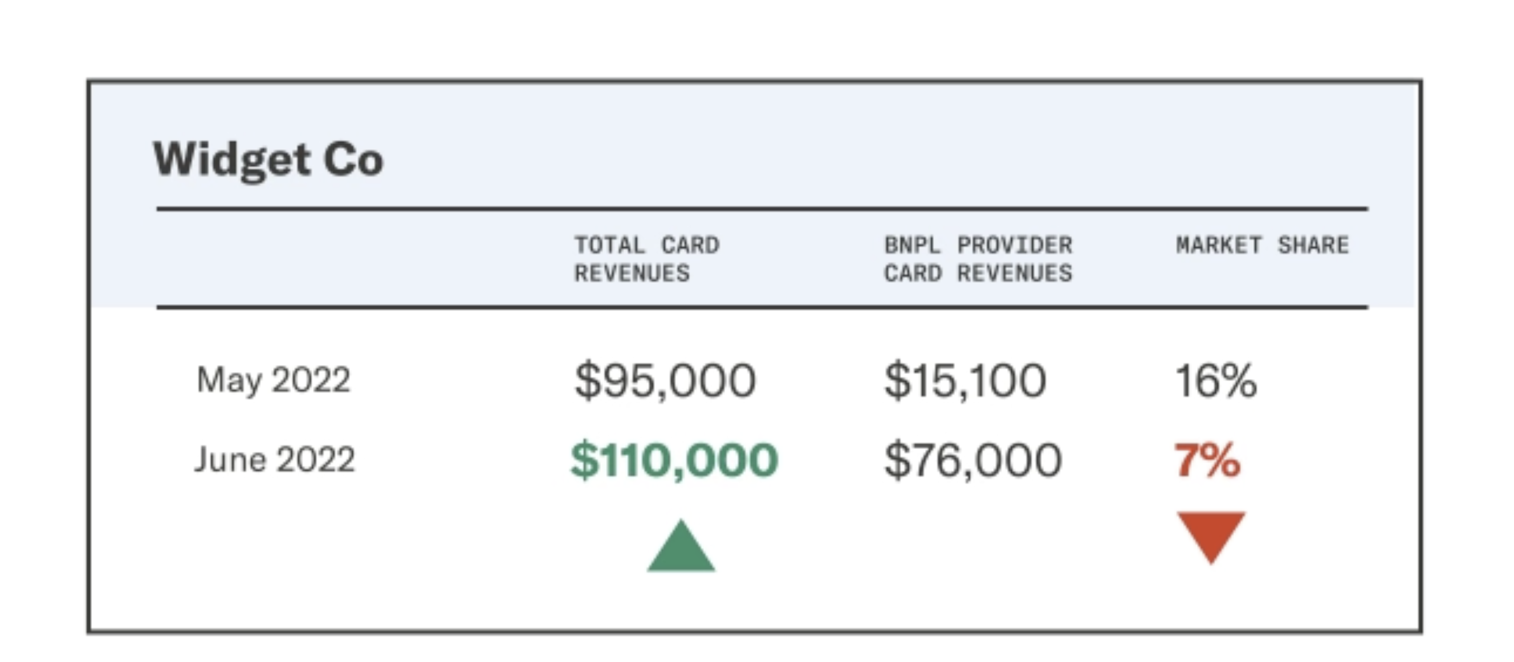Click the word BNPL in the header
The width and height of the screenshot is (1514, 662).
(x=912, y=245)
